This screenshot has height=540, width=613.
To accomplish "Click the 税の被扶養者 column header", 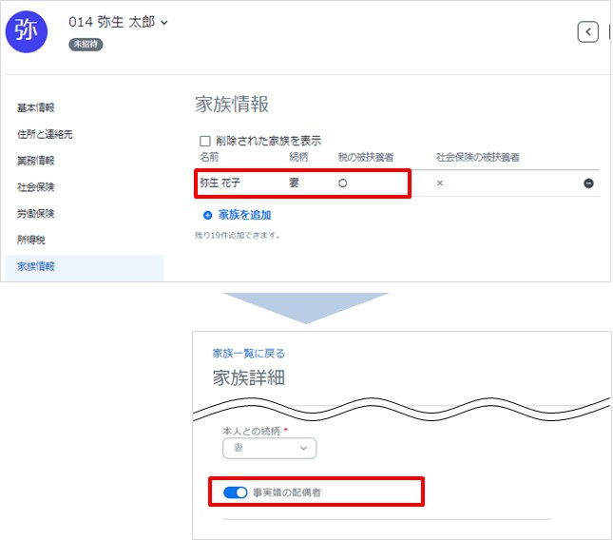I will click(x=365, y=157).
